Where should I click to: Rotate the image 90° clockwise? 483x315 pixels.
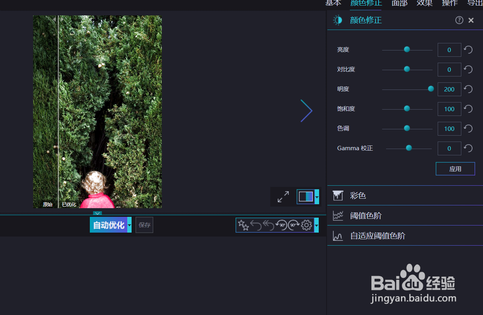tap(294, 225)
